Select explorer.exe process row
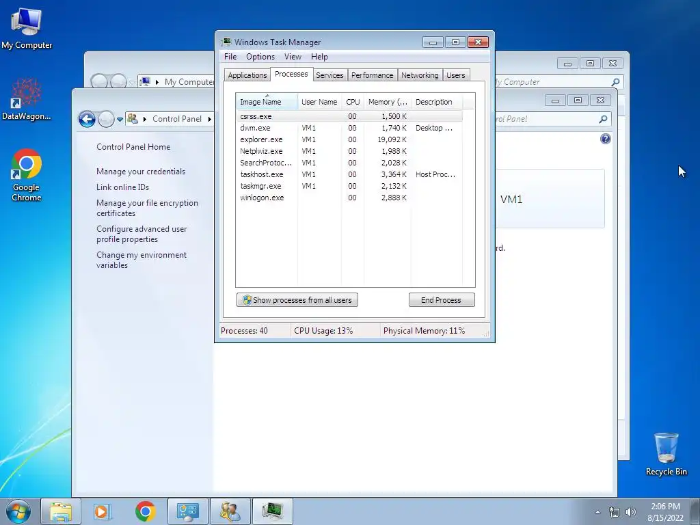Viewport: 700px width, 525px height. 349,139
